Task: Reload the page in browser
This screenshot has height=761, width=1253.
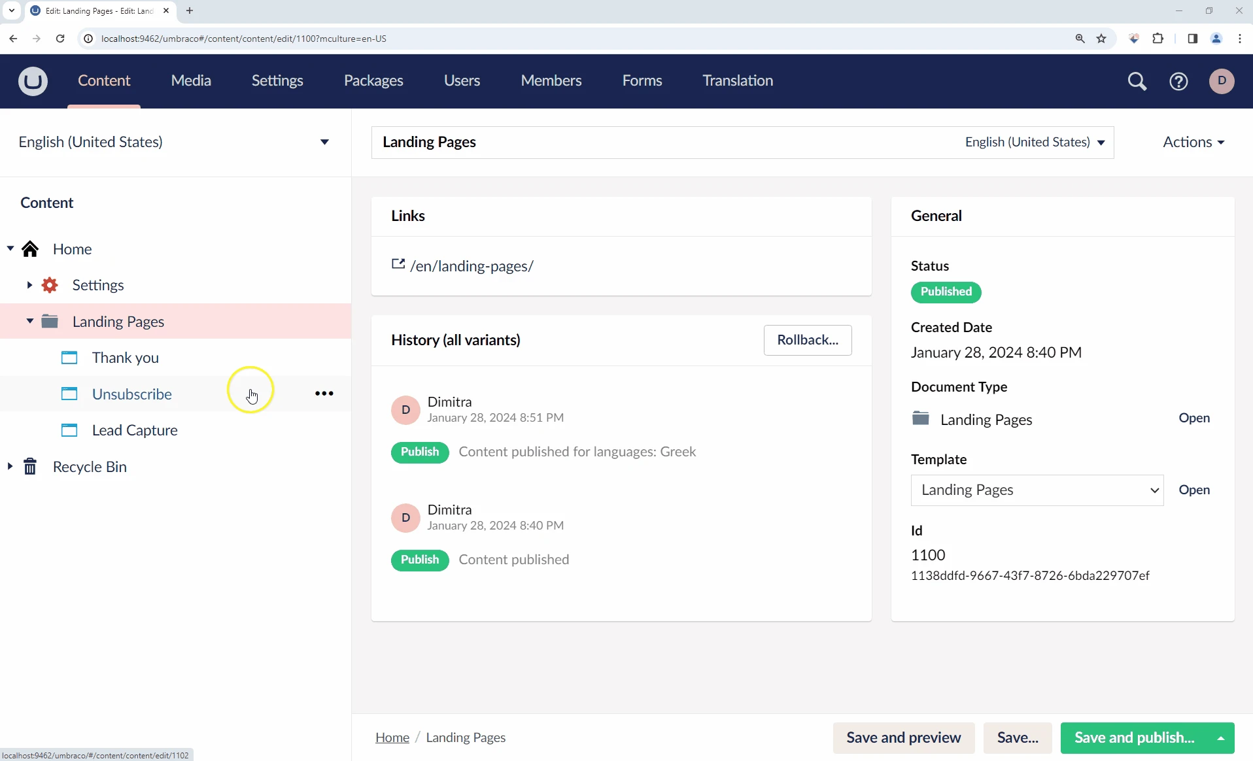Action: [x=60, y=39]
